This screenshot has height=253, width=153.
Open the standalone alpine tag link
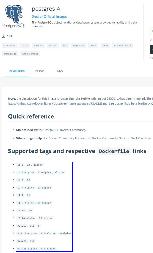click(x=59, y=172)
